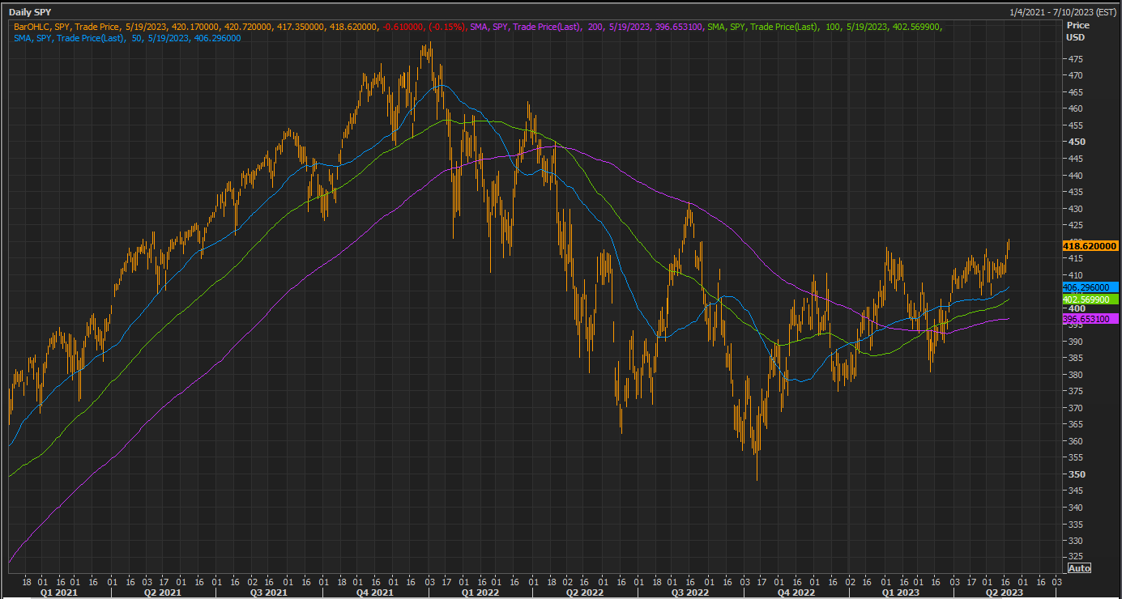Screen dimensions: 1122x599
Task: Click the Q2 2021 quarter label
Action: pyautogui.click(x=162, y=593)
